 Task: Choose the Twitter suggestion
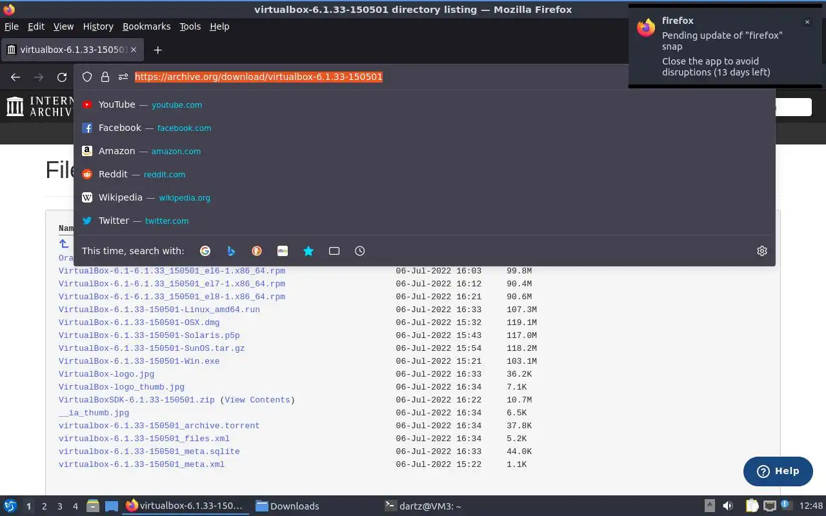(x=424, y=221)
